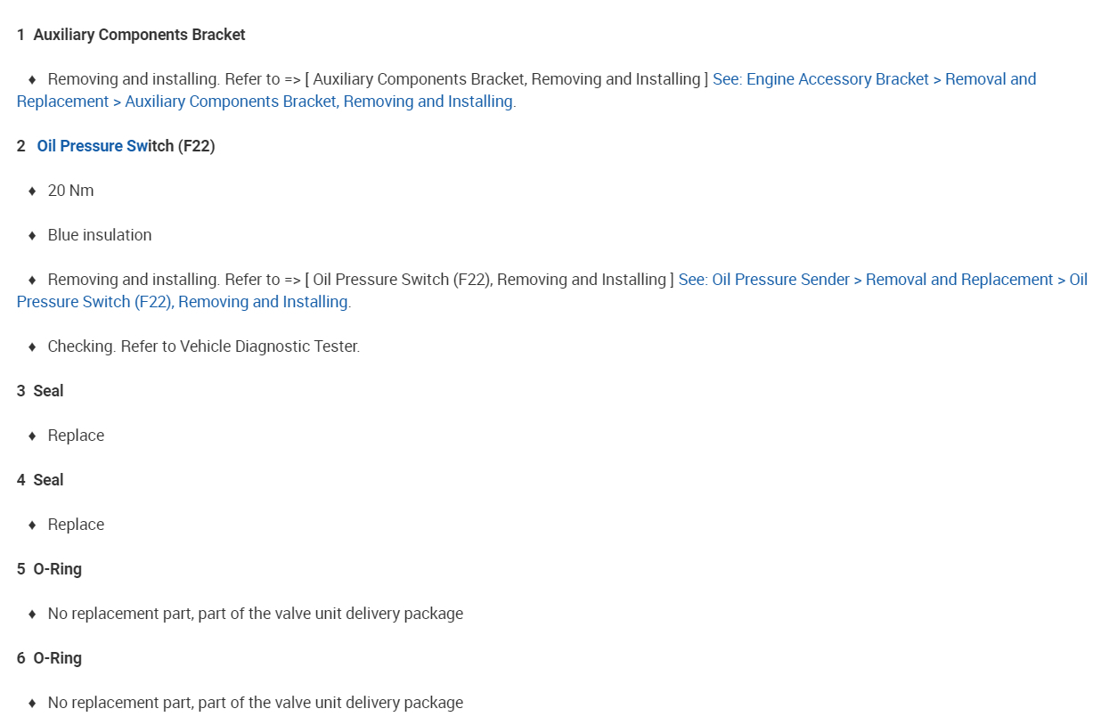Click the diamond bullet beside Blue insulation

(x=32, y=235)
